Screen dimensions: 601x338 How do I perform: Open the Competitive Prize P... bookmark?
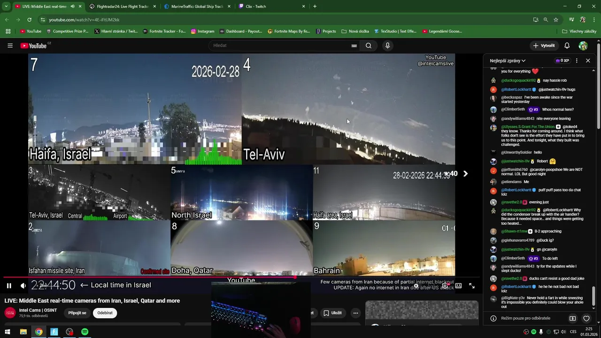coord(67,31)
